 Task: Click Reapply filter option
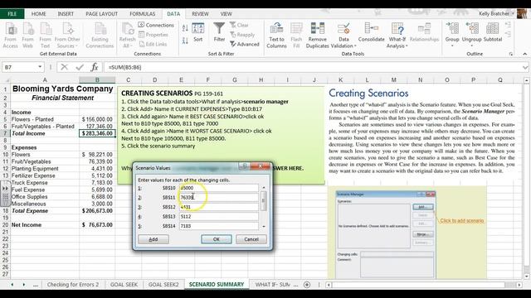(242, 35)
